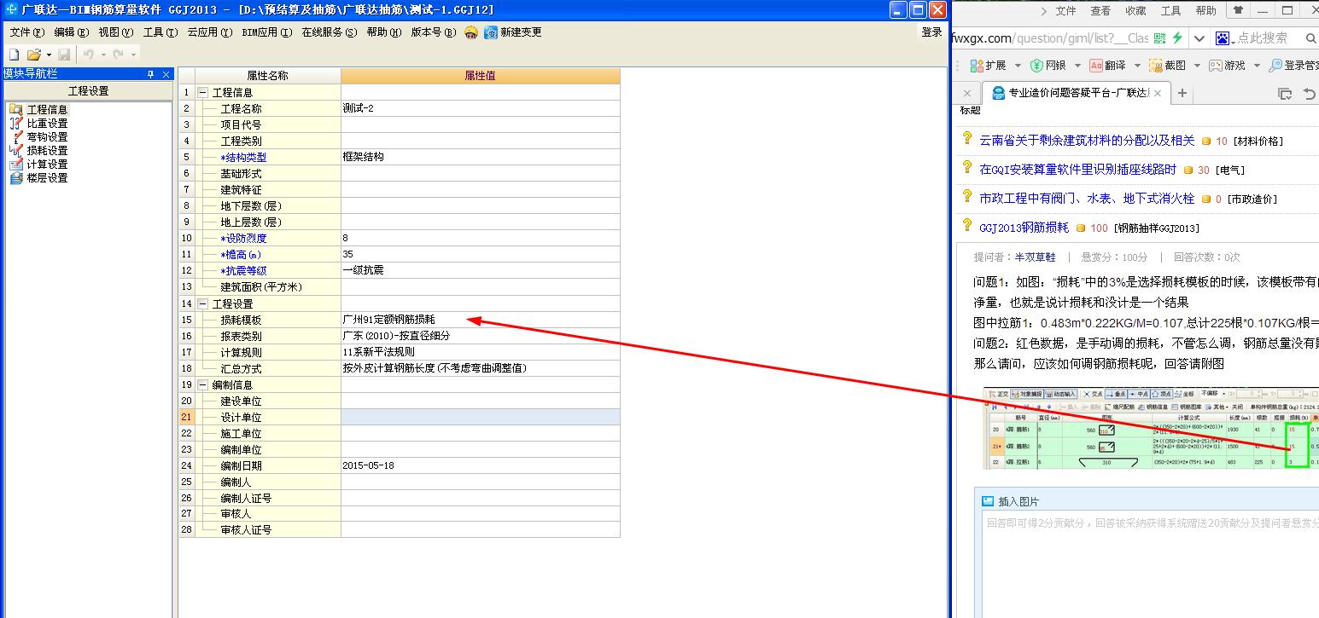Image resolution: width=1319 pixels, height=618 pixels.
Task: Collapse the 编制信息 group in row 19
Action: point(202,384)
